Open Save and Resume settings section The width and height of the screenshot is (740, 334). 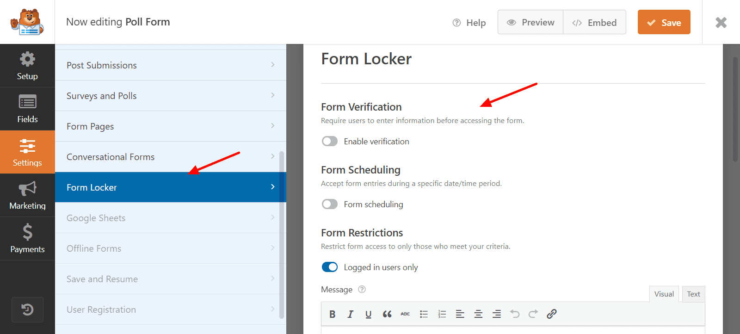point(171,279)
